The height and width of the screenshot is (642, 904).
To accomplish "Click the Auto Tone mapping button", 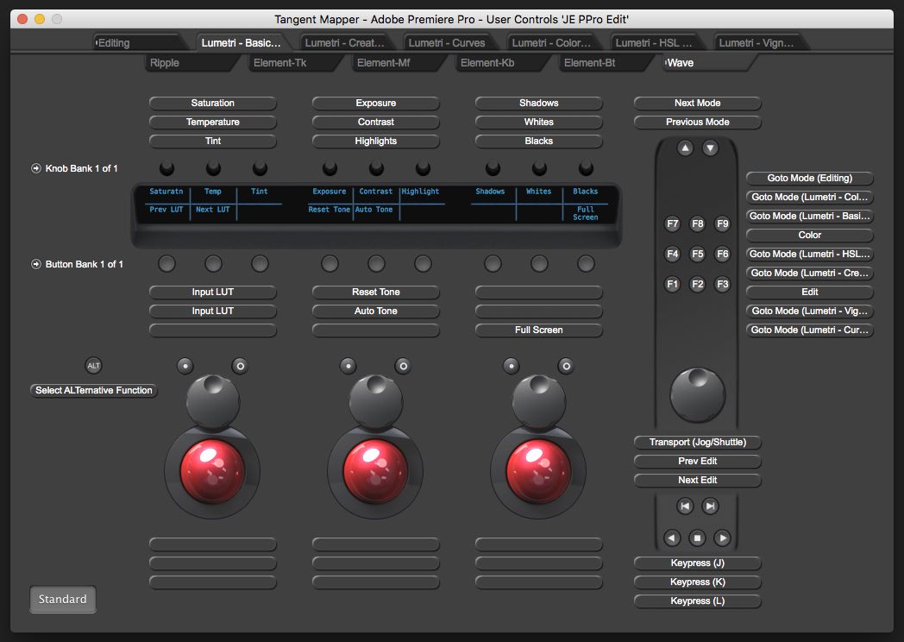I will tap(376, 311).
